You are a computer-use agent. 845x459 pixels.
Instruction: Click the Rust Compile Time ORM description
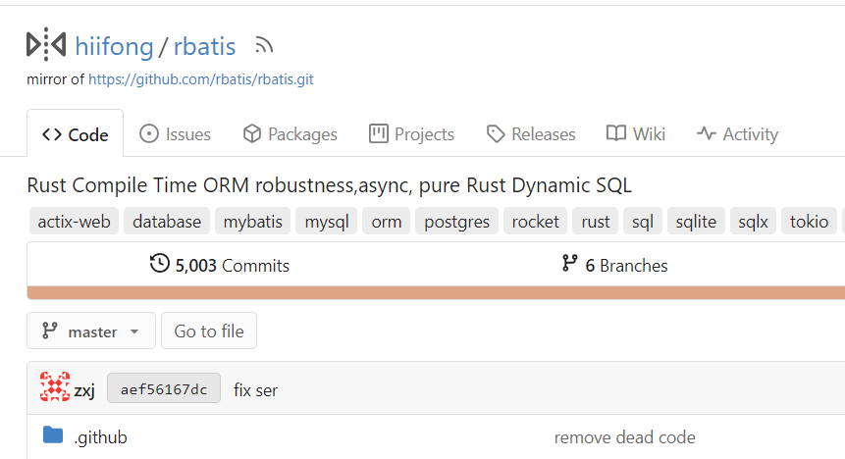point(330,185)
